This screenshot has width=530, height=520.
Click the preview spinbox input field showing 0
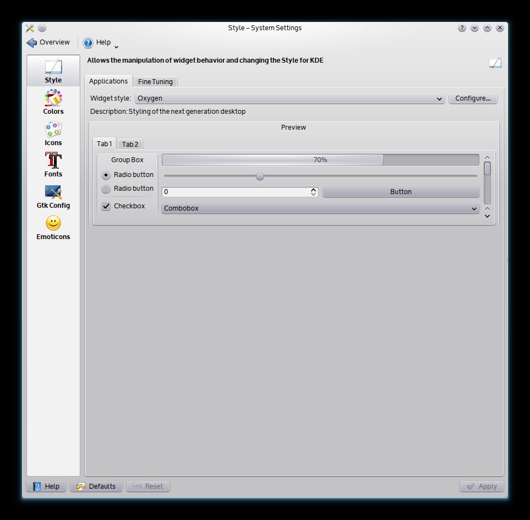pos(236,192)
